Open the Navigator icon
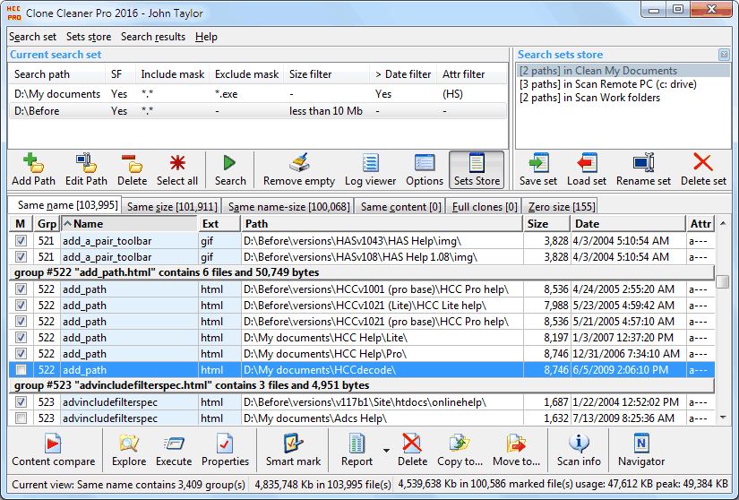This screenshot has width=739, height=500. pos(641,444)
